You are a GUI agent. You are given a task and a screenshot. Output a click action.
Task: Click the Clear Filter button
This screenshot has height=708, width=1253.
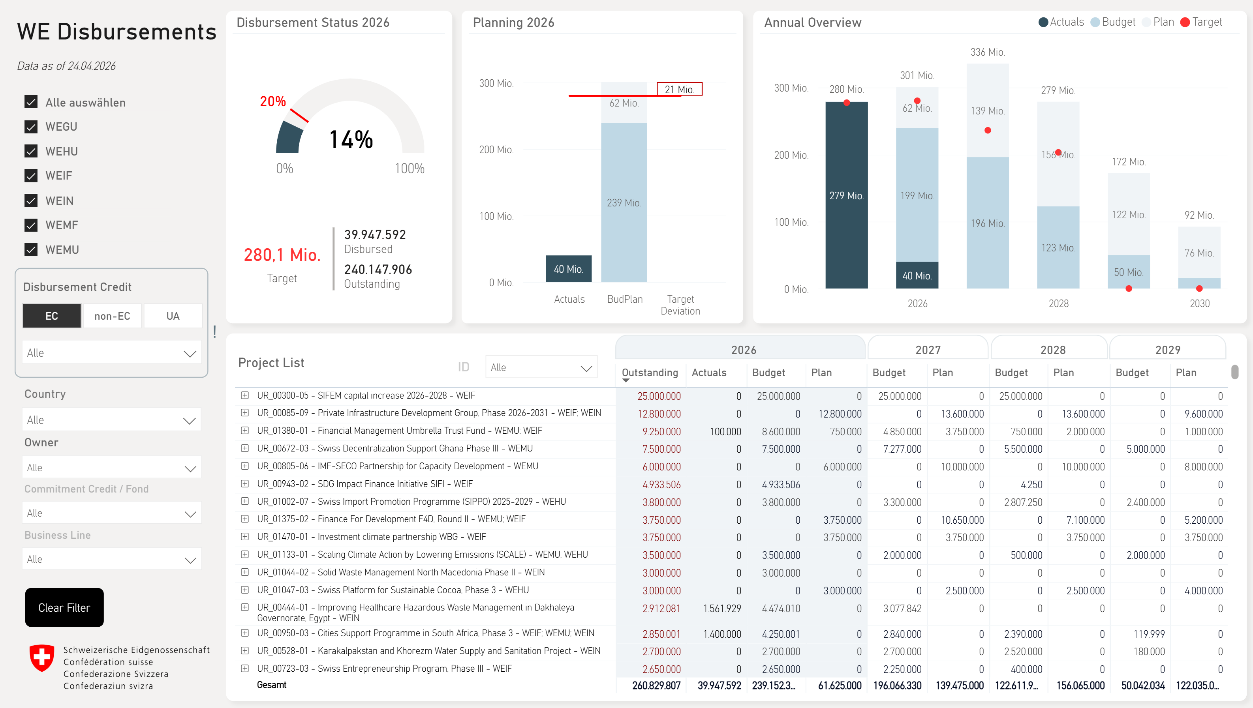pyautogui.click(x=64, y=607)
